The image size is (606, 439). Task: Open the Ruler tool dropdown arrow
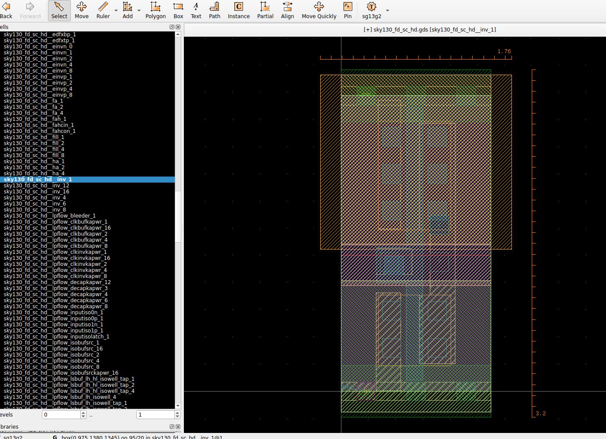[116, 10]
